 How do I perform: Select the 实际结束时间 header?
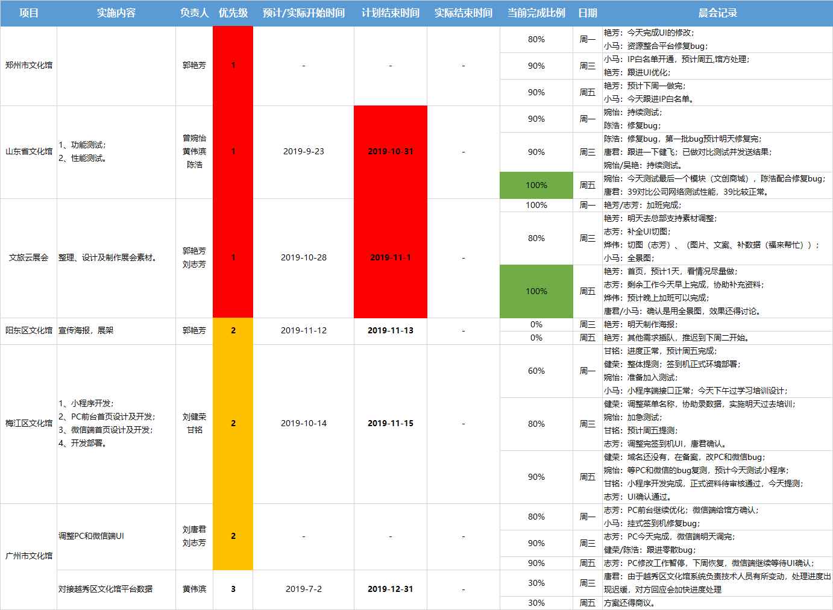464,13
